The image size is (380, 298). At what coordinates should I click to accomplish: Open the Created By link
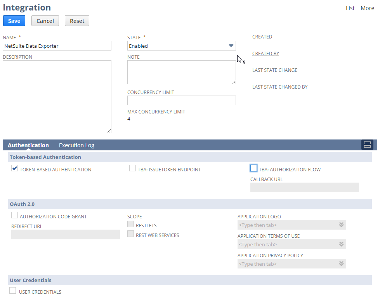tap(265, 53)
